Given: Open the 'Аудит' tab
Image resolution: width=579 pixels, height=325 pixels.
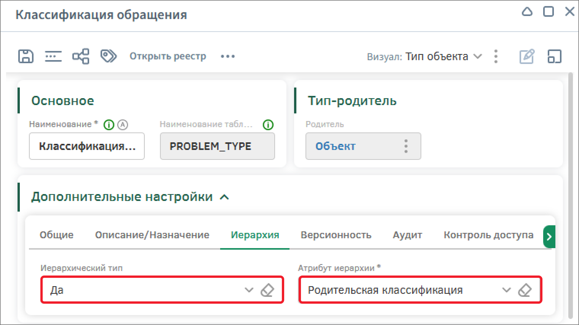Looking at the screenshot, I should [x=408, y=235].
